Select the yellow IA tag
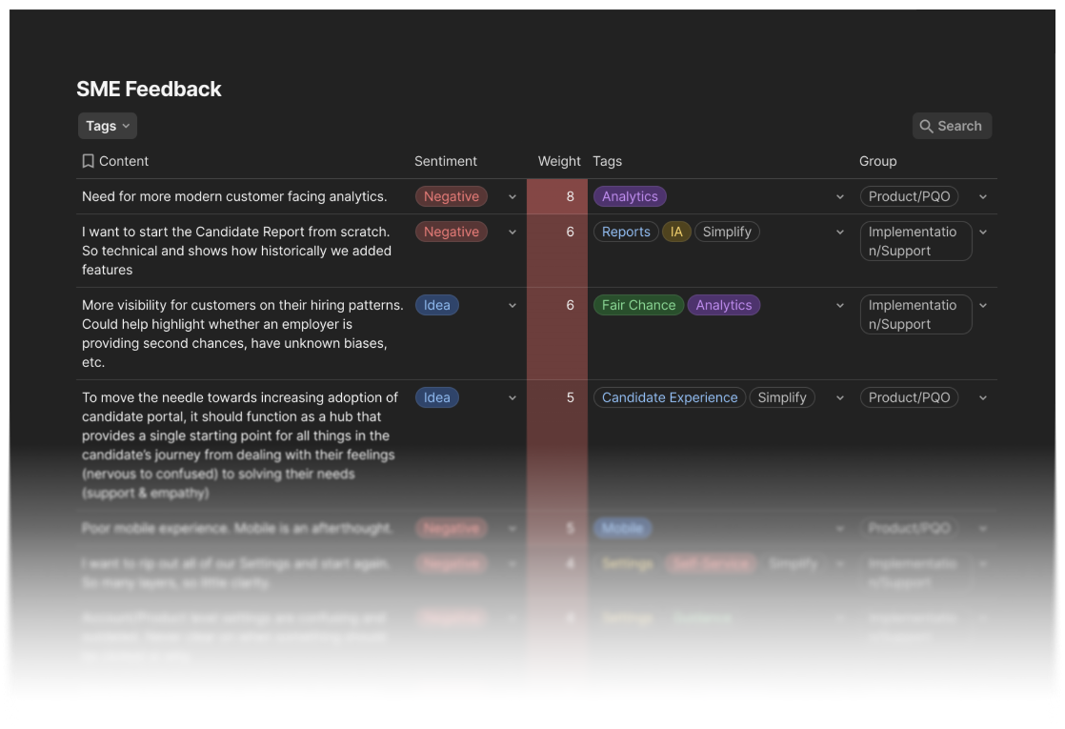 click(x=676, y=232)
